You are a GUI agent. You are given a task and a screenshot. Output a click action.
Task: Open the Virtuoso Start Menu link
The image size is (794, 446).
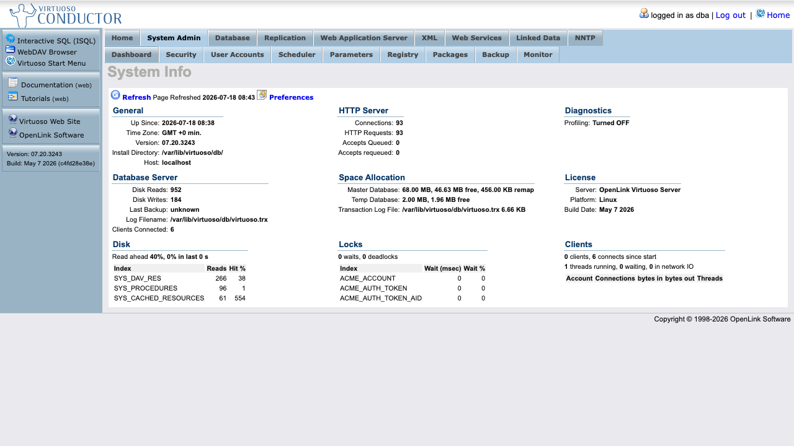tap(51, 63)
